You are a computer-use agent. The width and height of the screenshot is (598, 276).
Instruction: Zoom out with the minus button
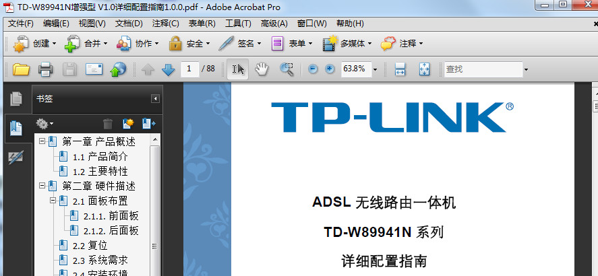(x=313, y=69)
